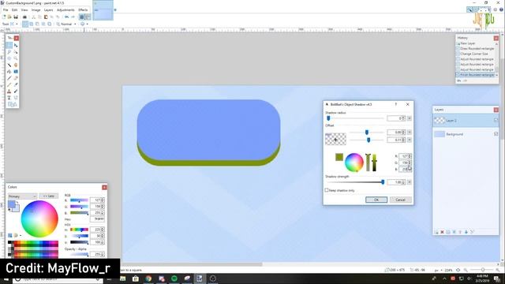Open the Effects menu
The height and width of the screenshot is (284, 505).
tap(83, 9)
